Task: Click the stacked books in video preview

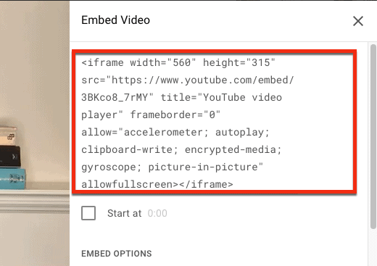Action: click(x=12, y=158)
